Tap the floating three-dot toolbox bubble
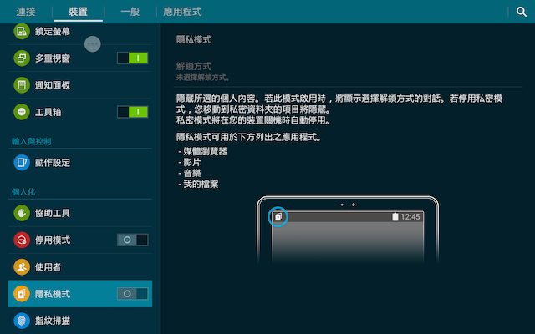This screenshot has width=535, height=334. click(93, 44)
